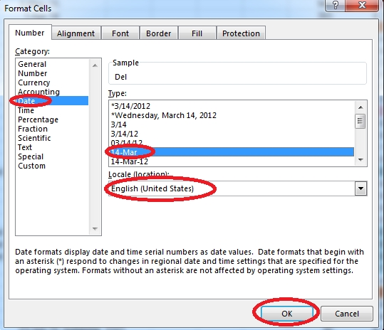This screenshot has width=384, height=330.
Task: Switch to the Border tab
Action: click(x=158, y=33)
